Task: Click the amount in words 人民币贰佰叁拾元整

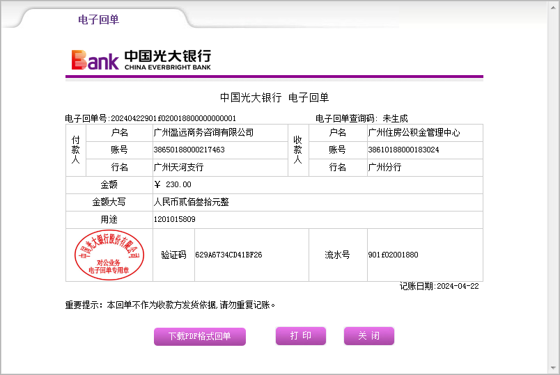Action: pyautogui.click(x=191, y=202)
